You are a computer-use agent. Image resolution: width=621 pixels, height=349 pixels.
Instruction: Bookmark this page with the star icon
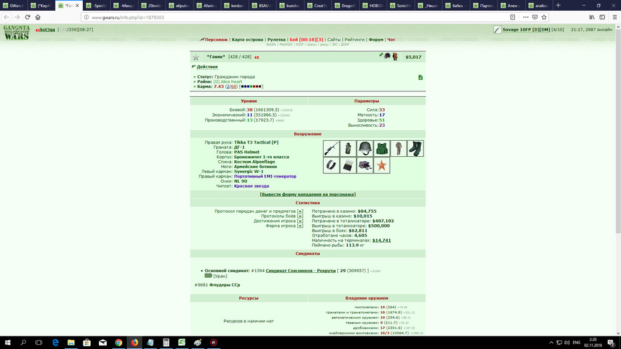tap(544, 17)
